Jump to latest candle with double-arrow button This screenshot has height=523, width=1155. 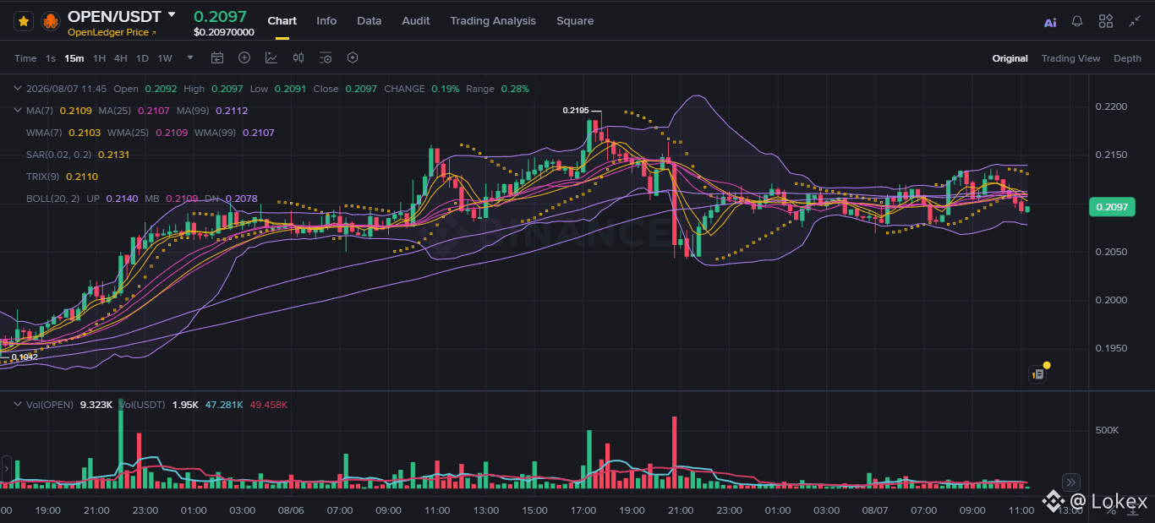pyautogui.click(x=1070, y=482)
